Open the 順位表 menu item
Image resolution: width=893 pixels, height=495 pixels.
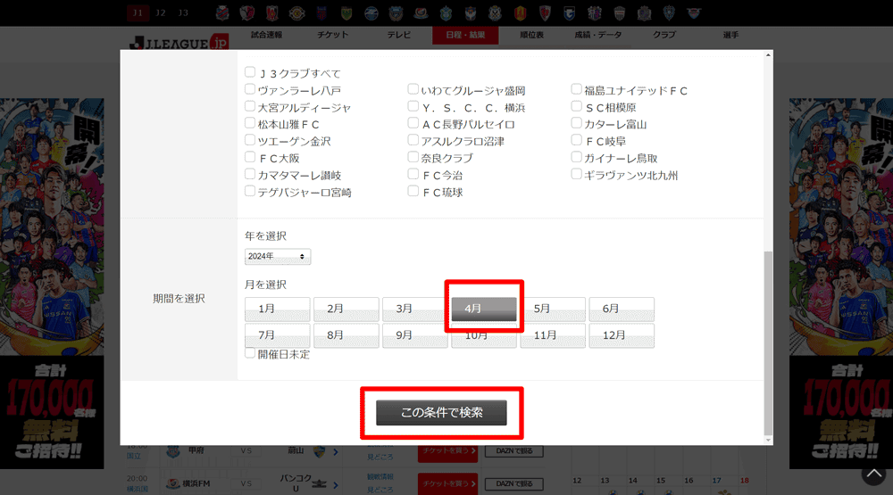(x=531, y=35)
